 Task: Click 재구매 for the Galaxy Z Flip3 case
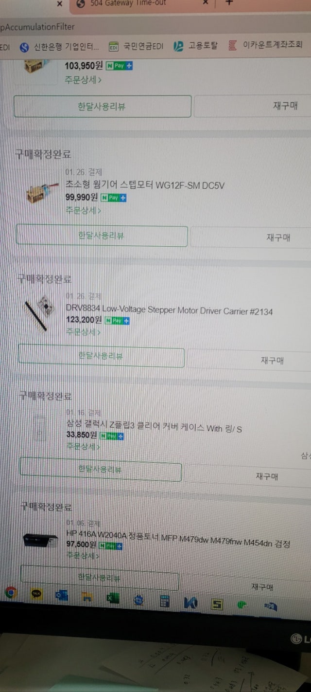click(x=267, y=476)
